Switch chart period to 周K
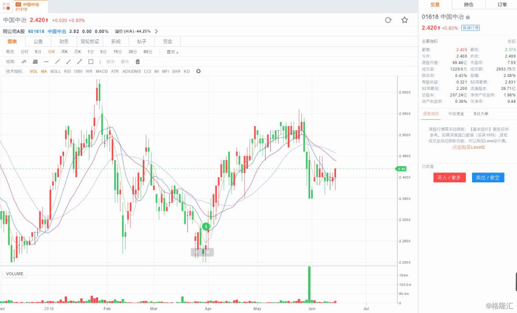 point(64,52)
